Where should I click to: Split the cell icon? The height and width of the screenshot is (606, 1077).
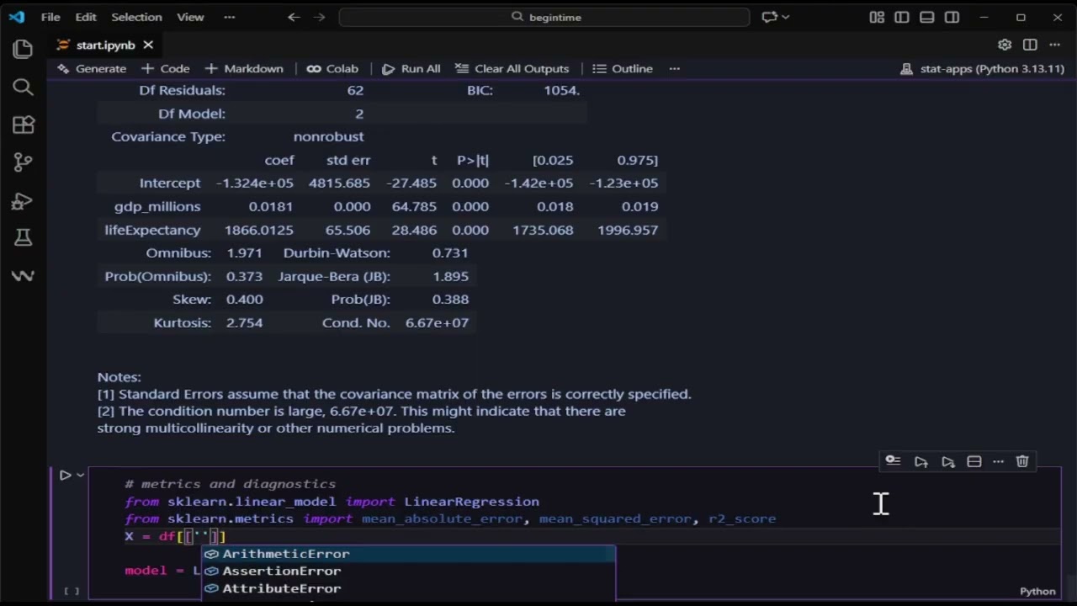click(x=974, y=461)
